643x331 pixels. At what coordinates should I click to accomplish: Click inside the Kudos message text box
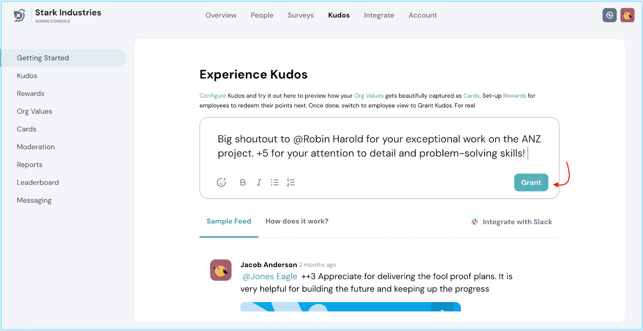[x=379, y=146]
